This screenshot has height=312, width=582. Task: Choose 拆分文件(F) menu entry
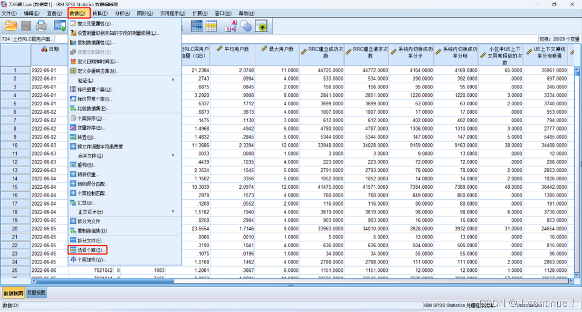pos(125,240)
